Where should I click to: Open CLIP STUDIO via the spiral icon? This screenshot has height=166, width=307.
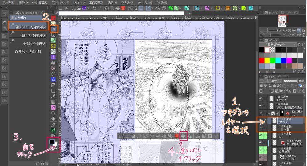click(x=66, y=8)
